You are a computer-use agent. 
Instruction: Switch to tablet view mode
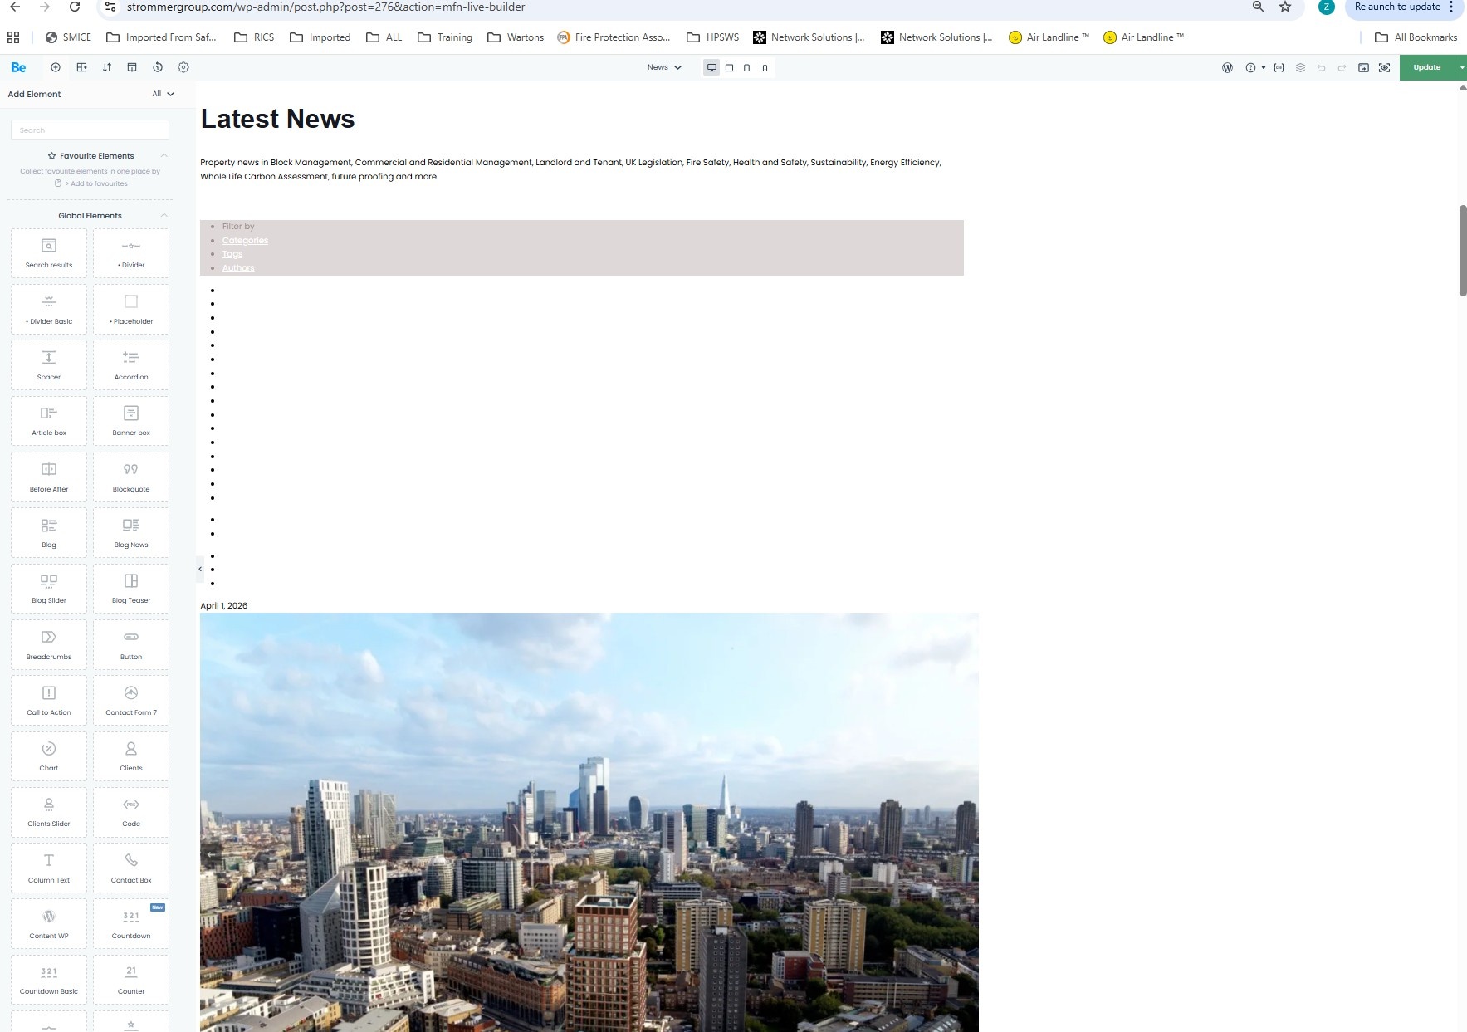tap(729, 68)
